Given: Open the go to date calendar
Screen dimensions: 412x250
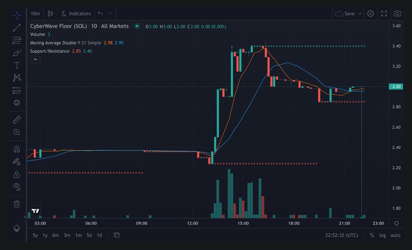Looking at the screenshot, I should (x=116, y=235).
